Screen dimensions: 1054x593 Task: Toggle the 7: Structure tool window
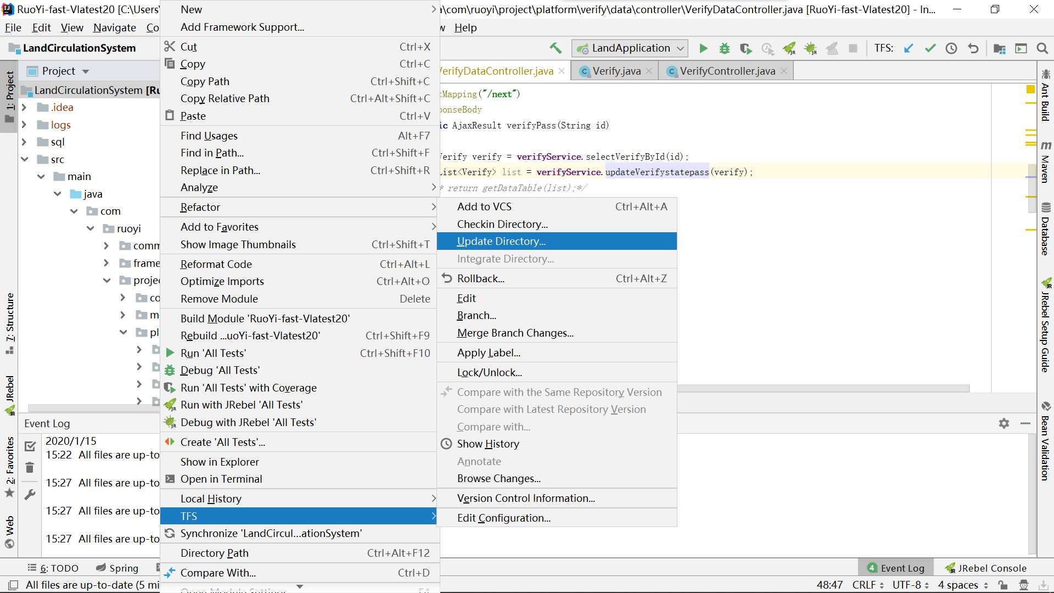tap(9, 323)
